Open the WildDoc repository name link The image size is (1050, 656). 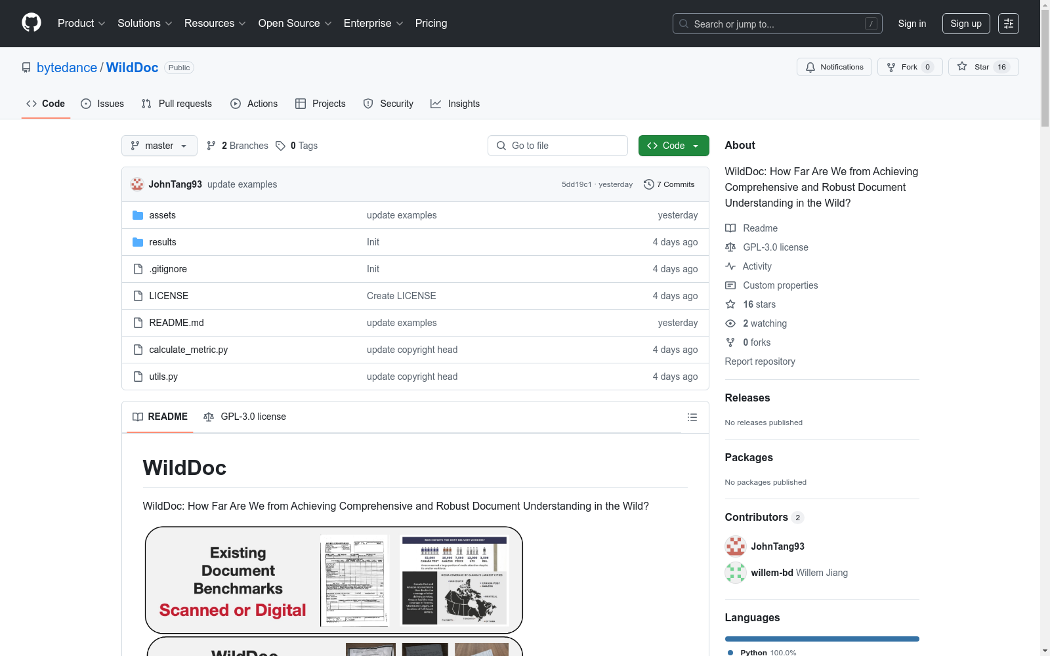(x=132, y=68)
